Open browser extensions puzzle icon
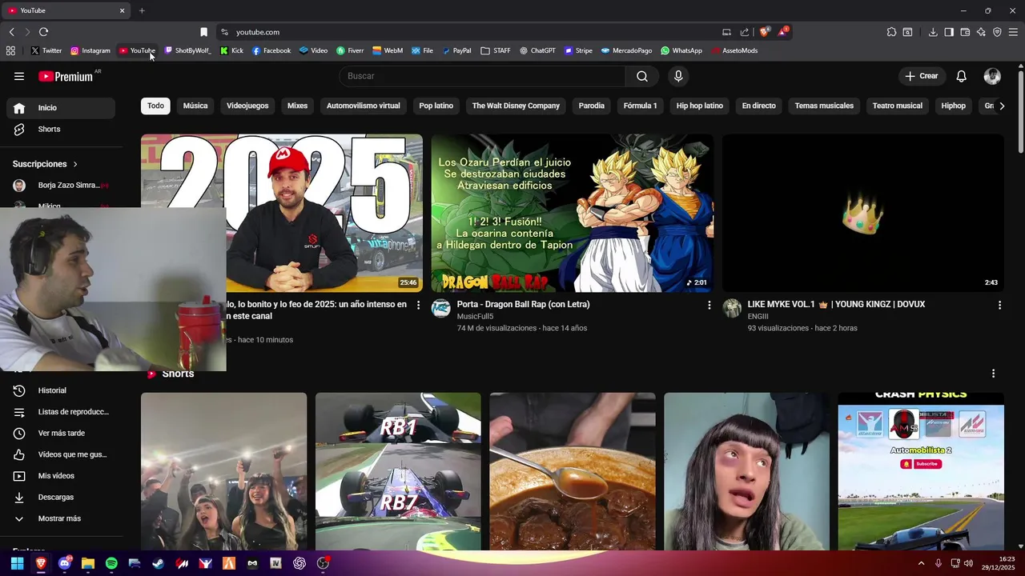The height and width of the screenshot is (576, 1025). [891, 32]
